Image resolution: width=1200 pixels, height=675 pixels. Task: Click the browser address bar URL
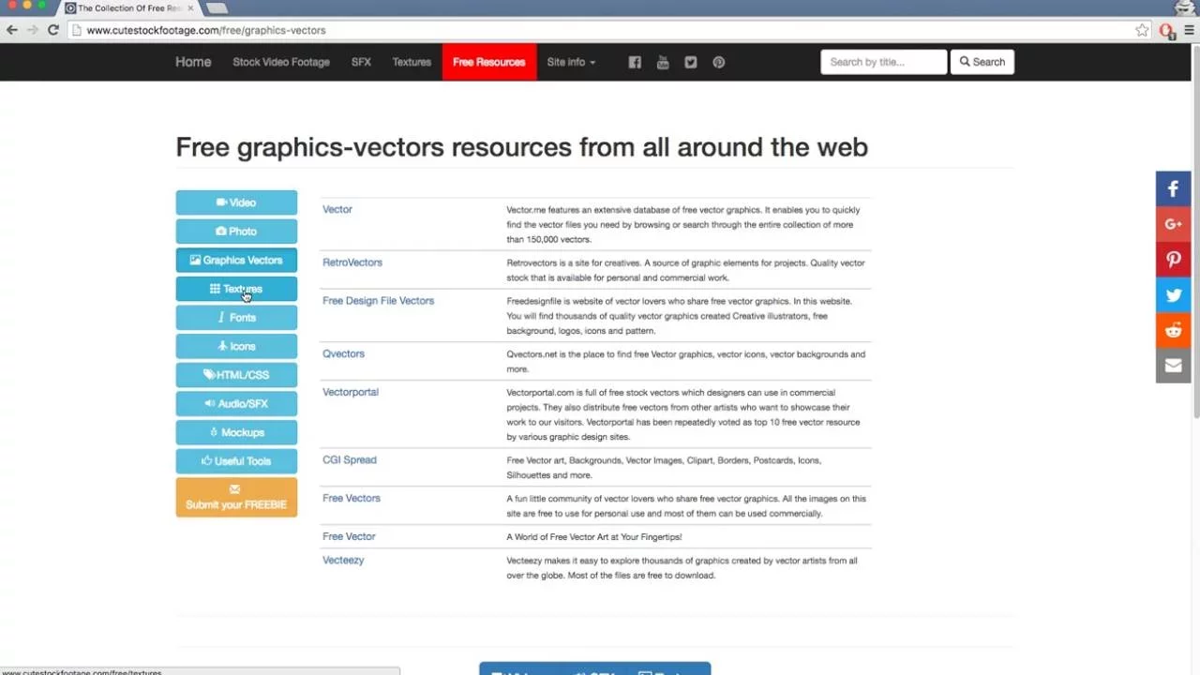click(x=206, y=30)
